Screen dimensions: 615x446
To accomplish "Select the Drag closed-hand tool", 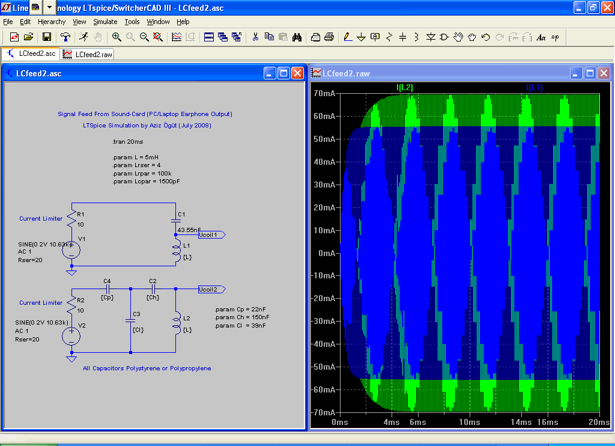I will (x=472, y=37).
